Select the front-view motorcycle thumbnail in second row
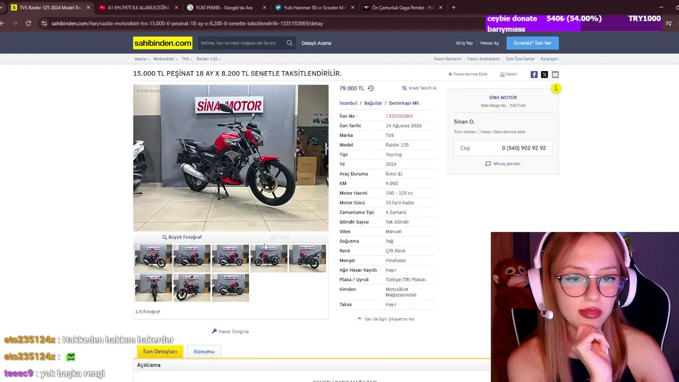 pos(153,288)
